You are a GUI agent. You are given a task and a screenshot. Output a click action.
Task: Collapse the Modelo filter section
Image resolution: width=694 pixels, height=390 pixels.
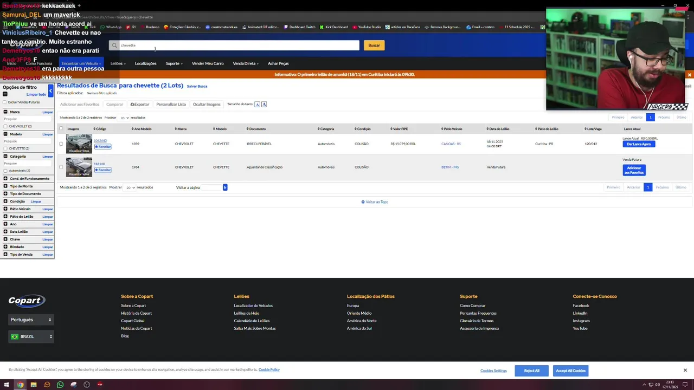point(5,134)
